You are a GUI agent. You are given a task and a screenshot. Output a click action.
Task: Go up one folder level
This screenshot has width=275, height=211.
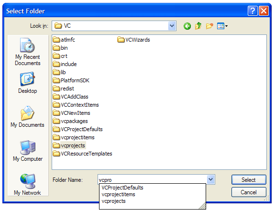pyautogui.click(x=198, y=26)
